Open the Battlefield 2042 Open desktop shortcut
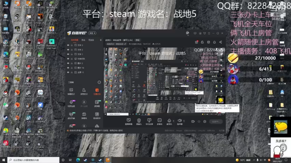This screenshot has width=291, height=163. pos(52,44)
